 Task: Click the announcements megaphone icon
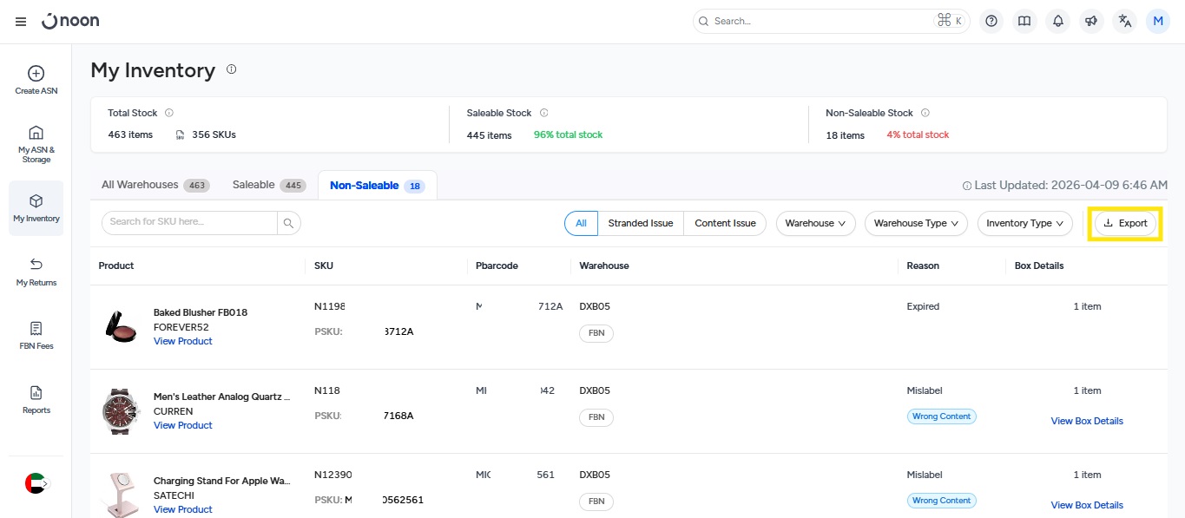(1091, 22)
